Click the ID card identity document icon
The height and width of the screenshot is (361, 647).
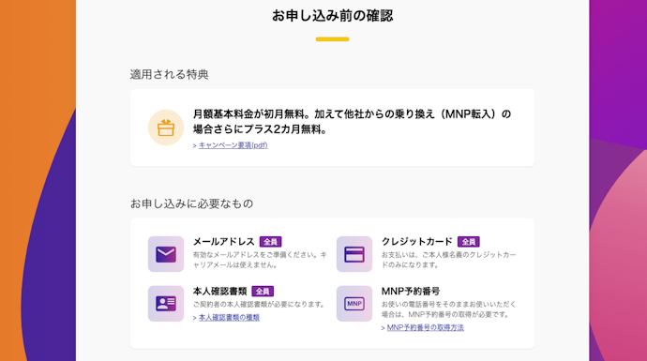pyautogui.click(x=166, y=304)
